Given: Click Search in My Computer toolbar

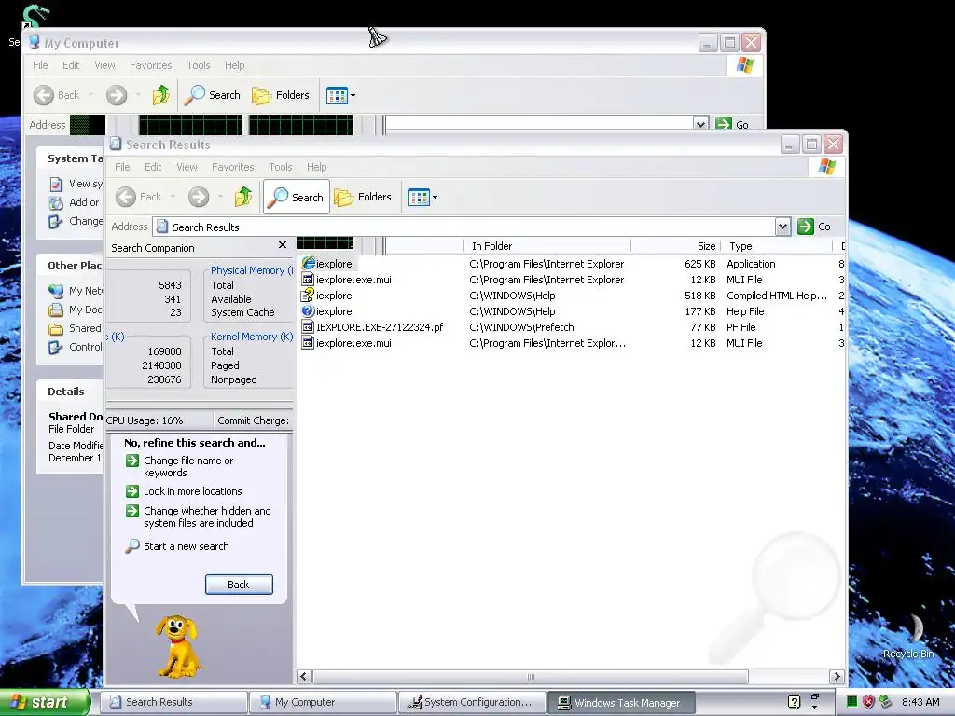Looking at the screenshot, I should pos(213,95).
